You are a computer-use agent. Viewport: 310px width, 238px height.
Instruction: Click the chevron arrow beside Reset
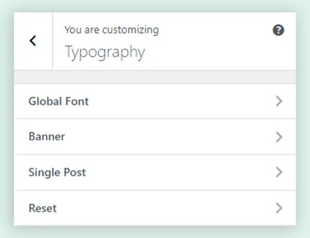click(x=279, y=208)
